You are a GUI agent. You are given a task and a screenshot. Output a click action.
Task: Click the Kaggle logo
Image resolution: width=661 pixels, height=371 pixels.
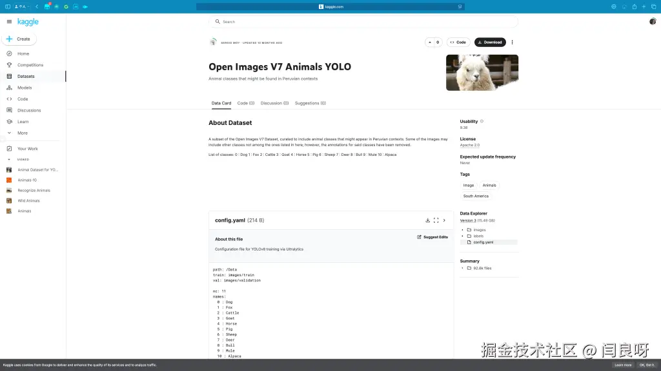(28, 21)
